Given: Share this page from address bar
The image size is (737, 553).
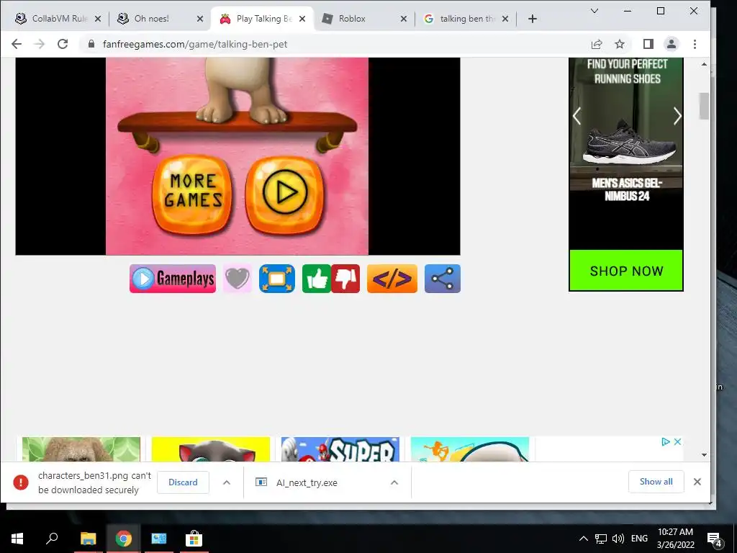Looking at the screenshot, I should (x=597, y=44).
